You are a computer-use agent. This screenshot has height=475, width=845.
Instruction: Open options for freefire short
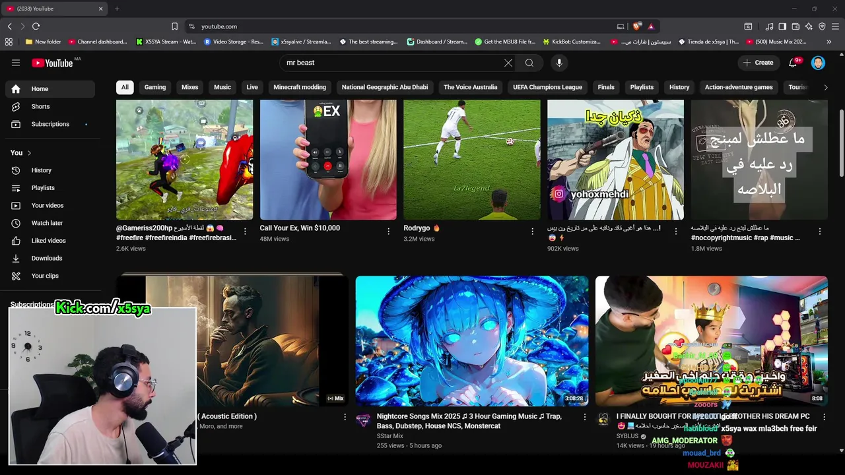coord(245,232)
